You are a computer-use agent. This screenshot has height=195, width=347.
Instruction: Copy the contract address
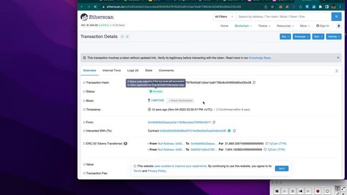(234, 131)
